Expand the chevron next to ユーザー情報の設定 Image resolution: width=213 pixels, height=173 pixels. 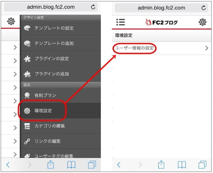coord(207,48)
